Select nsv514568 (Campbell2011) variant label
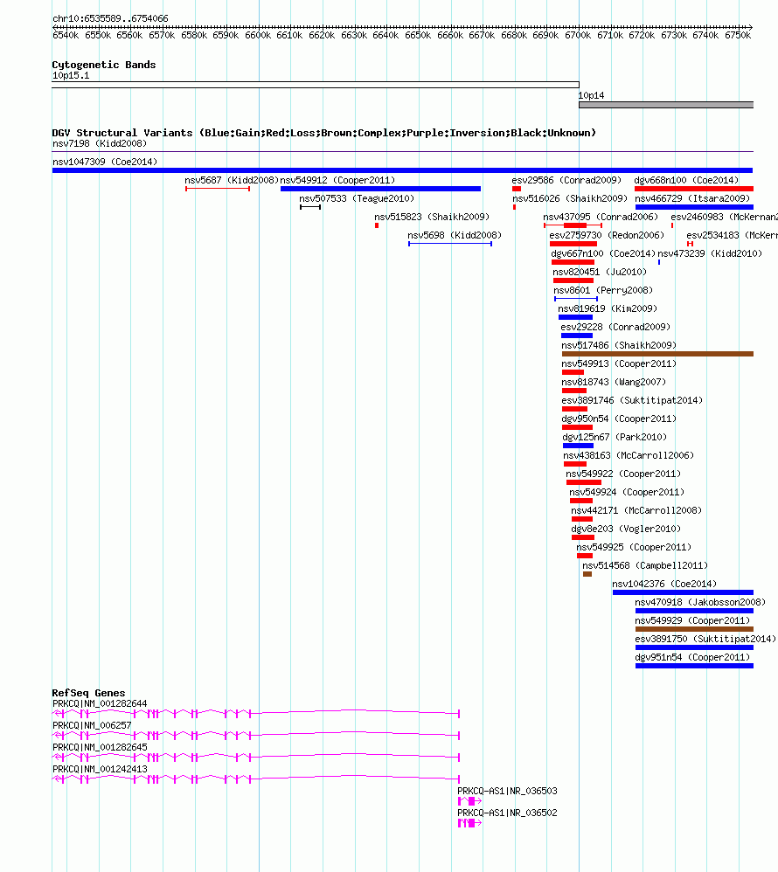778x872 pixels. click(645, 565)
